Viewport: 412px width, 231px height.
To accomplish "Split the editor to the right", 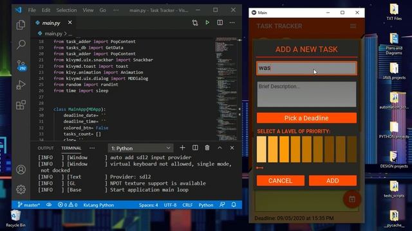I will (220, 22).
